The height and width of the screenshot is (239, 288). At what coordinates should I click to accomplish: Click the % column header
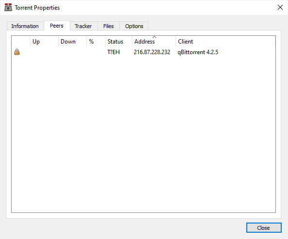pyautogui.click(x=96, y=42)
